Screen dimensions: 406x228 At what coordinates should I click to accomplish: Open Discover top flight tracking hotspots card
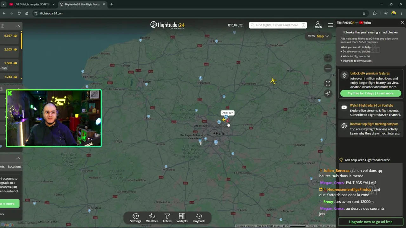[x=370, y=129]
